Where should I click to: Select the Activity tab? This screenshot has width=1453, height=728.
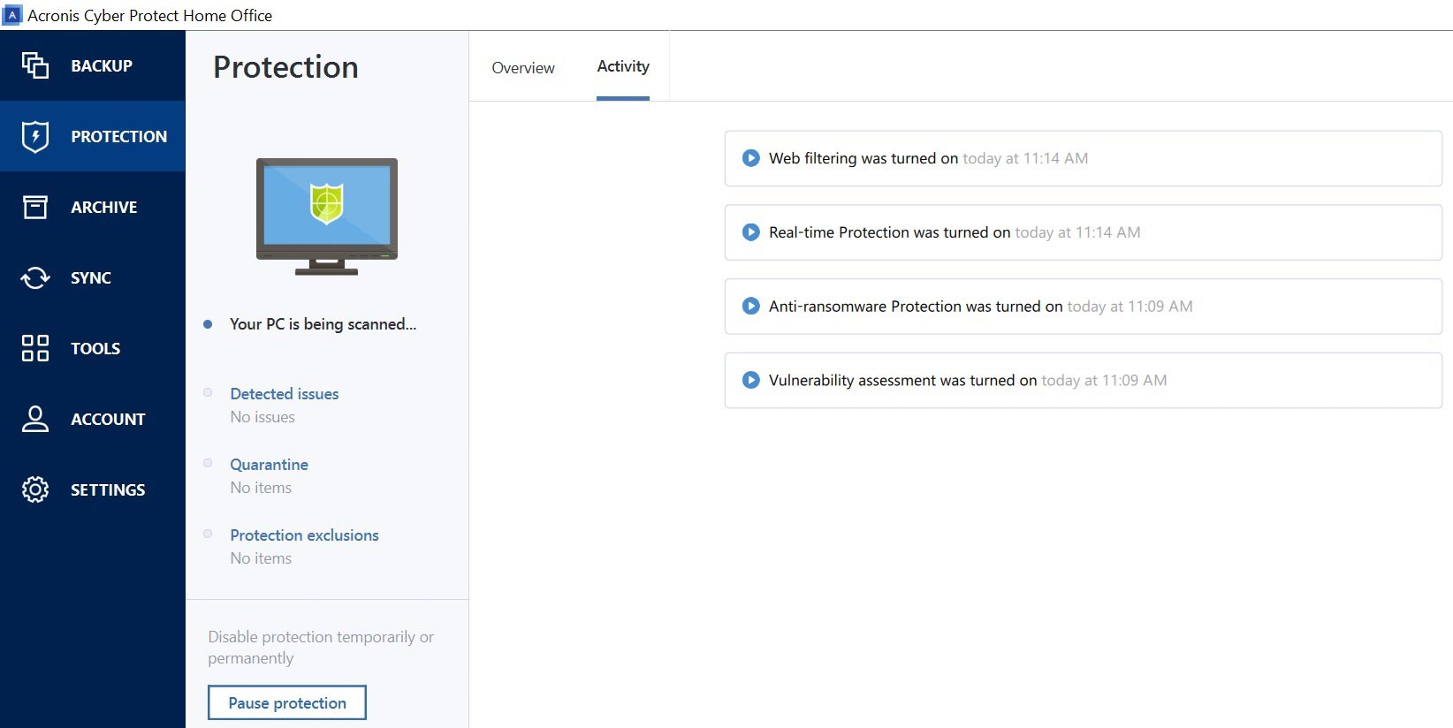pos(623,66)
